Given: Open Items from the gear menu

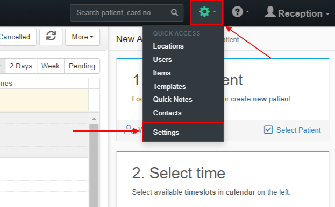Looking at the screenshot, I should click(161, 73).
